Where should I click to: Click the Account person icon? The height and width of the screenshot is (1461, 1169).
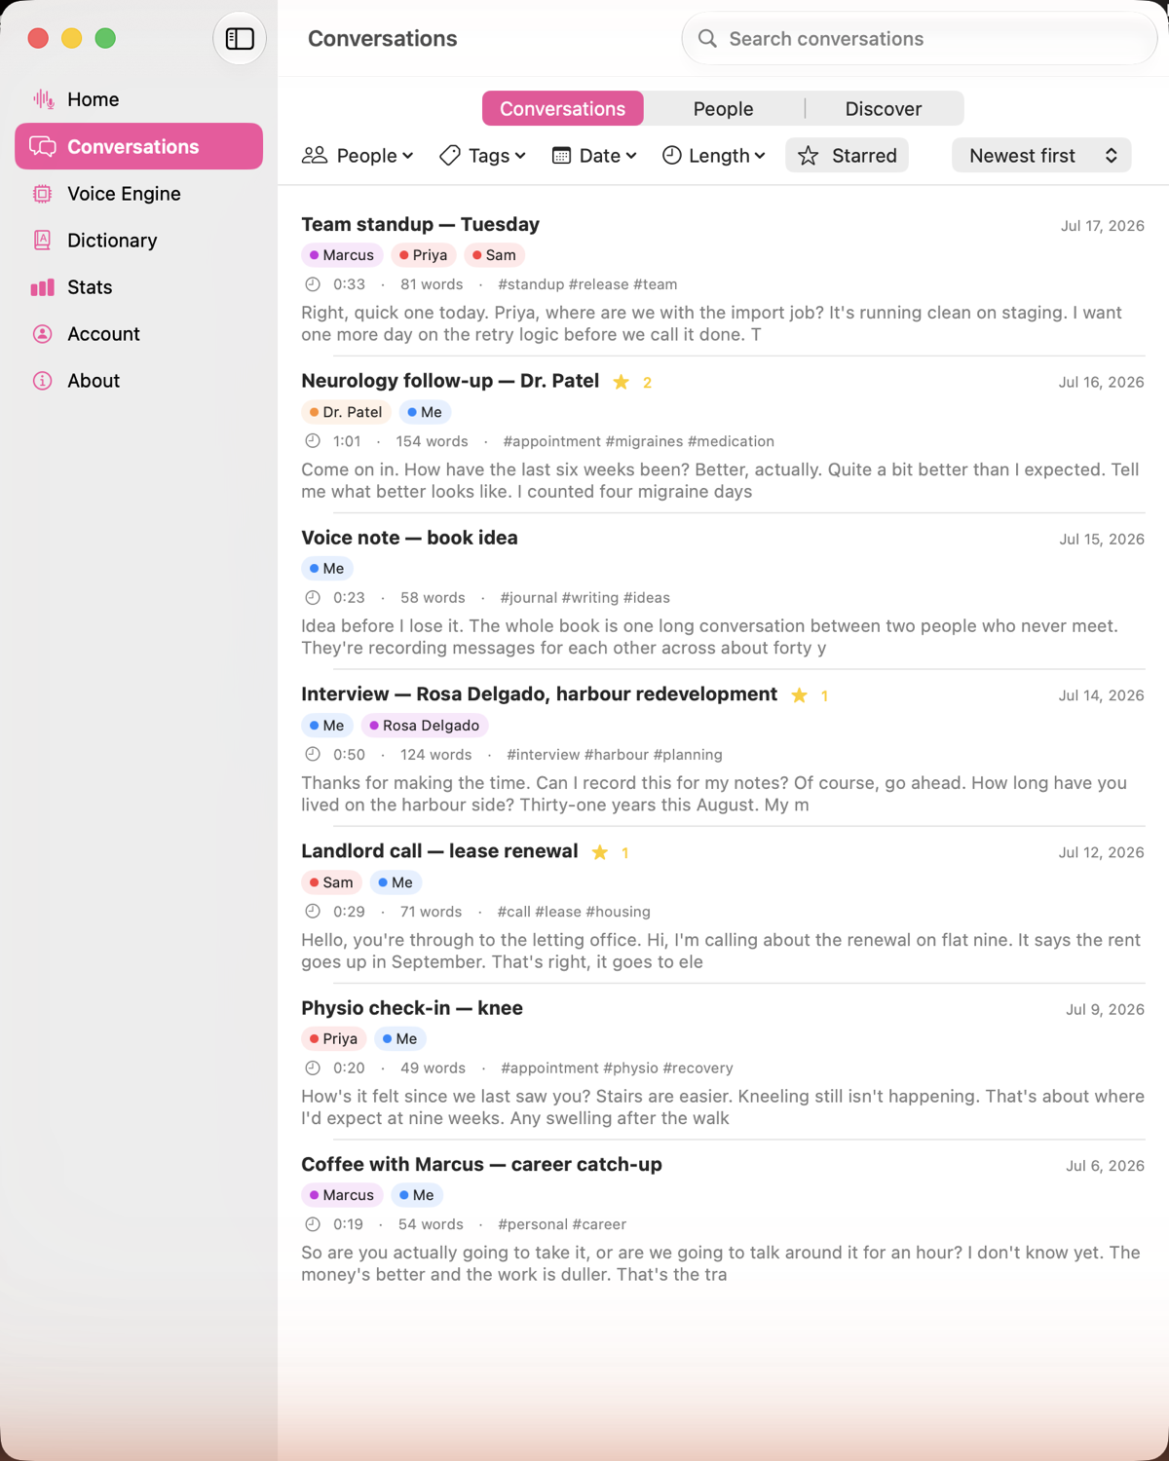(x=43, y=334)
